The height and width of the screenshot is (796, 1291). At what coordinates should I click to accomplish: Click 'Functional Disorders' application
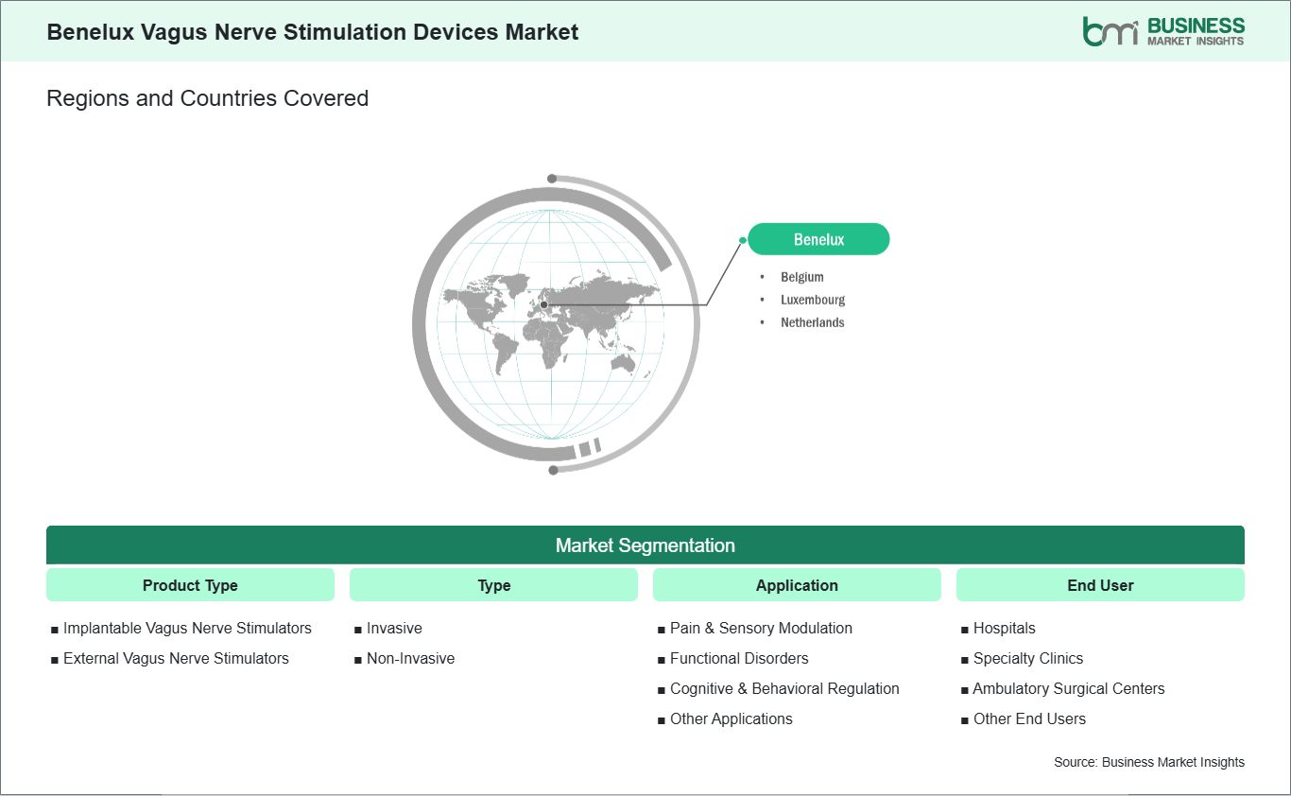click(x=739, y=658)
